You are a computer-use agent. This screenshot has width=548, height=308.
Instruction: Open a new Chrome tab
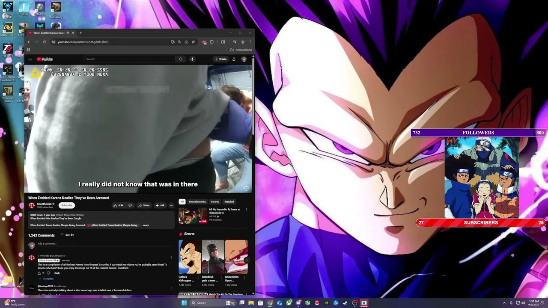(x=80, y=33)
